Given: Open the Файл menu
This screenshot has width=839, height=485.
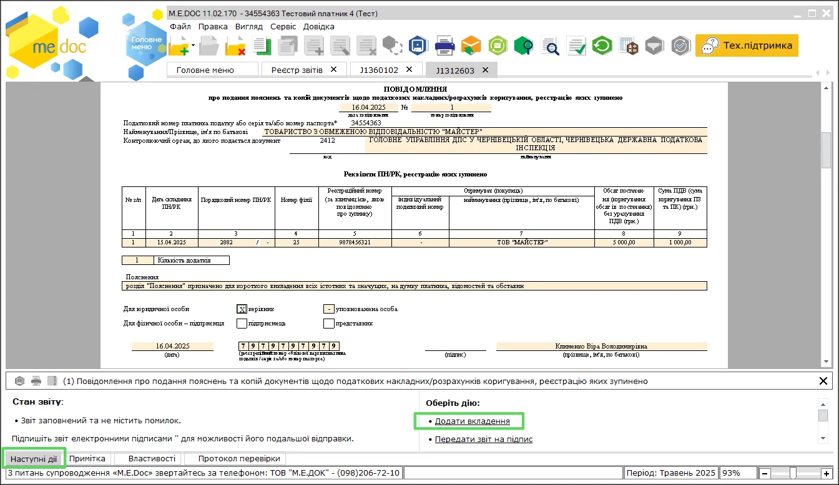Looking at the screenshot, I should coord(180,26).
